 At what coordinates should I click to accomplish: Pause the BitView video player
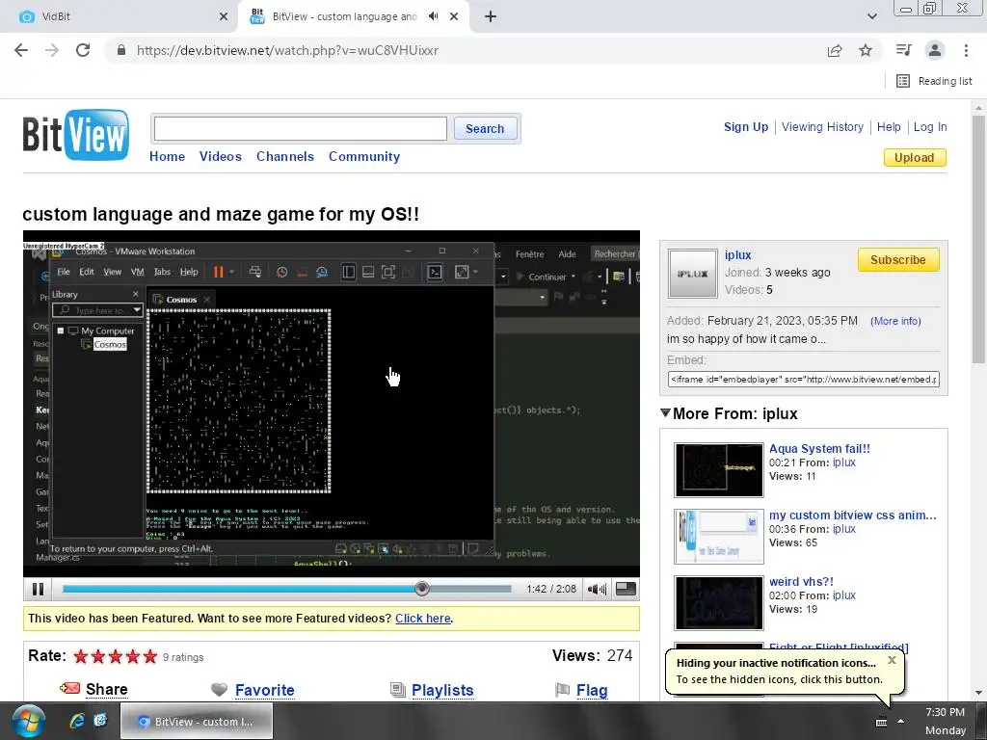tap(38, 589)
